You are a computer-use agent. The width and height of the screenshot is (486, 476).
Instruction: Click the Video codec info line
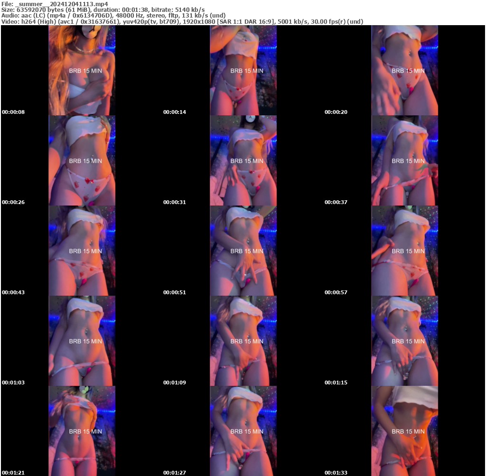pyautogui.click(x=182, y=21)
